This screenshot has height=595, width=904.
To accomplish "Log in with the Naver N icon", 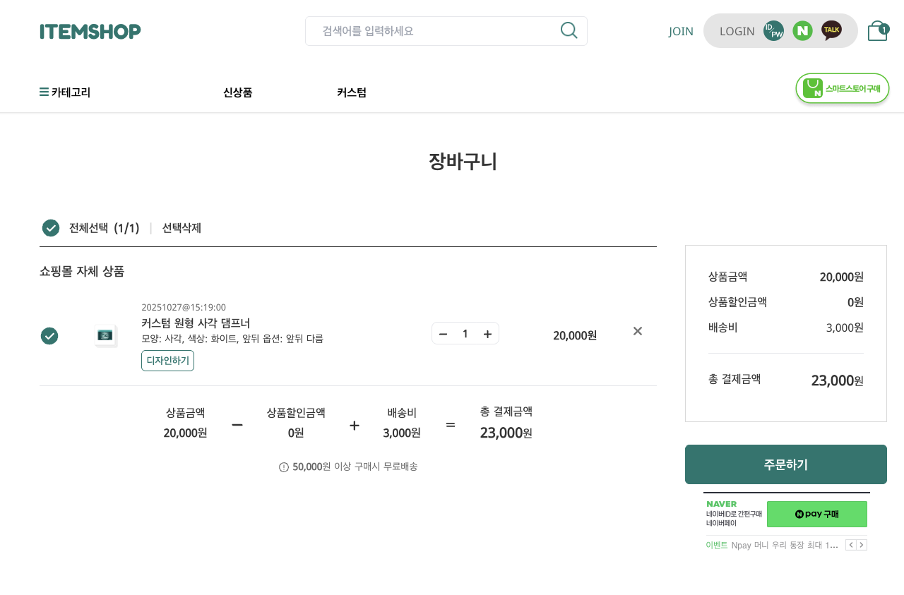I will pyautogui.click(x=802, y=31).
